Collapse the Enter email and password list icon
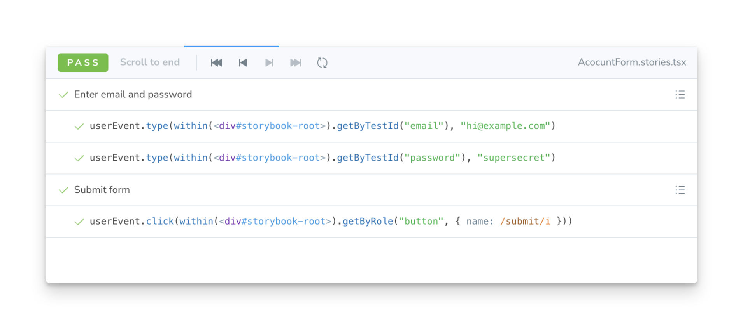The image size is (743, 329). point(680,95)
